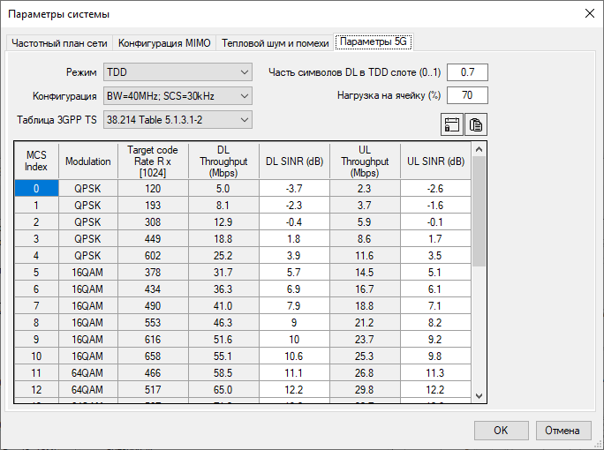604x450 pixels.
Task: Click UL SINR cell -2.6
Action: coord(435,188)
